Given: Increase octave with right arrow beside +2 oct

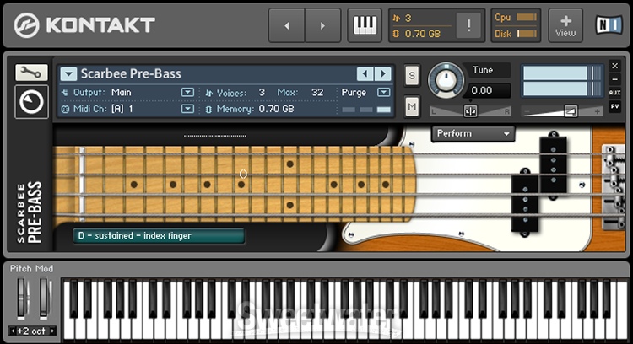Looking at the screenshot, I should (51, 331).
